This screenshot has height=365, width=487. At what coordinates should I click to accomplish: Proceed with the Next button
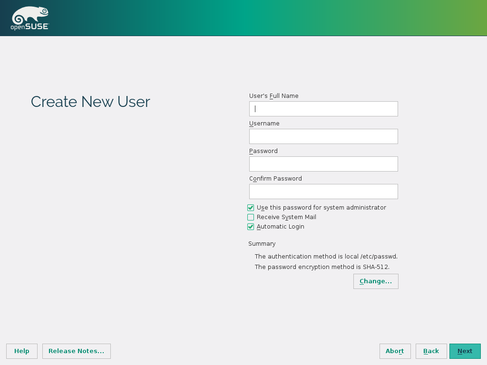pos(465,351)
